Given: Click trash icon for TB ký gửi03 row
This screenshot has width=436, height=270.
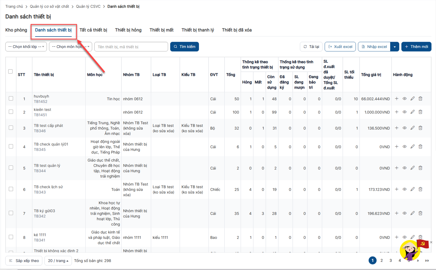Looking at the screenshot, I should 420,213.
